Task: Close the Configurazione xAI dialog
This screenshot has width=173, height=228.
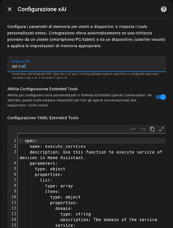Action: click(x=10, y=9)
